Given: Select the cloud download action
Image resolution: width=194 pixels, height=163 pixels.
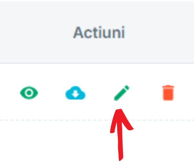Looking at the screenshot, I should point(75,93).
